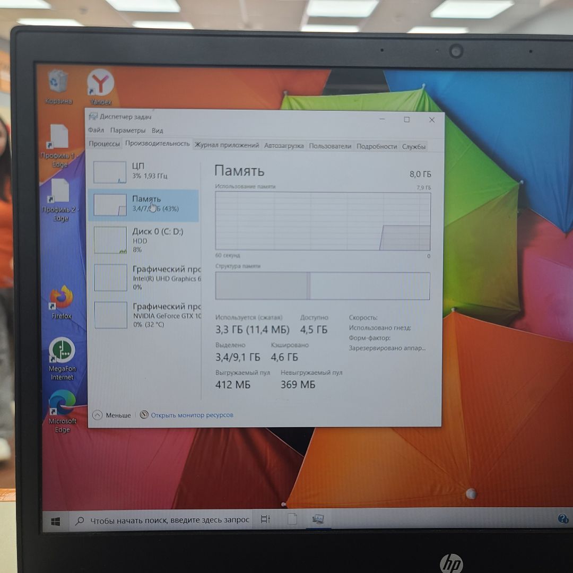Open the Профиль 2 - Edge shortcut
This screenshot has width=573, height=573.
[60, 192]
